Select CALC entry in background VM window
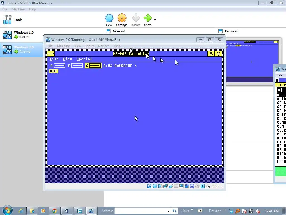The height and width of the screenshot is (215, 286). 281,103
